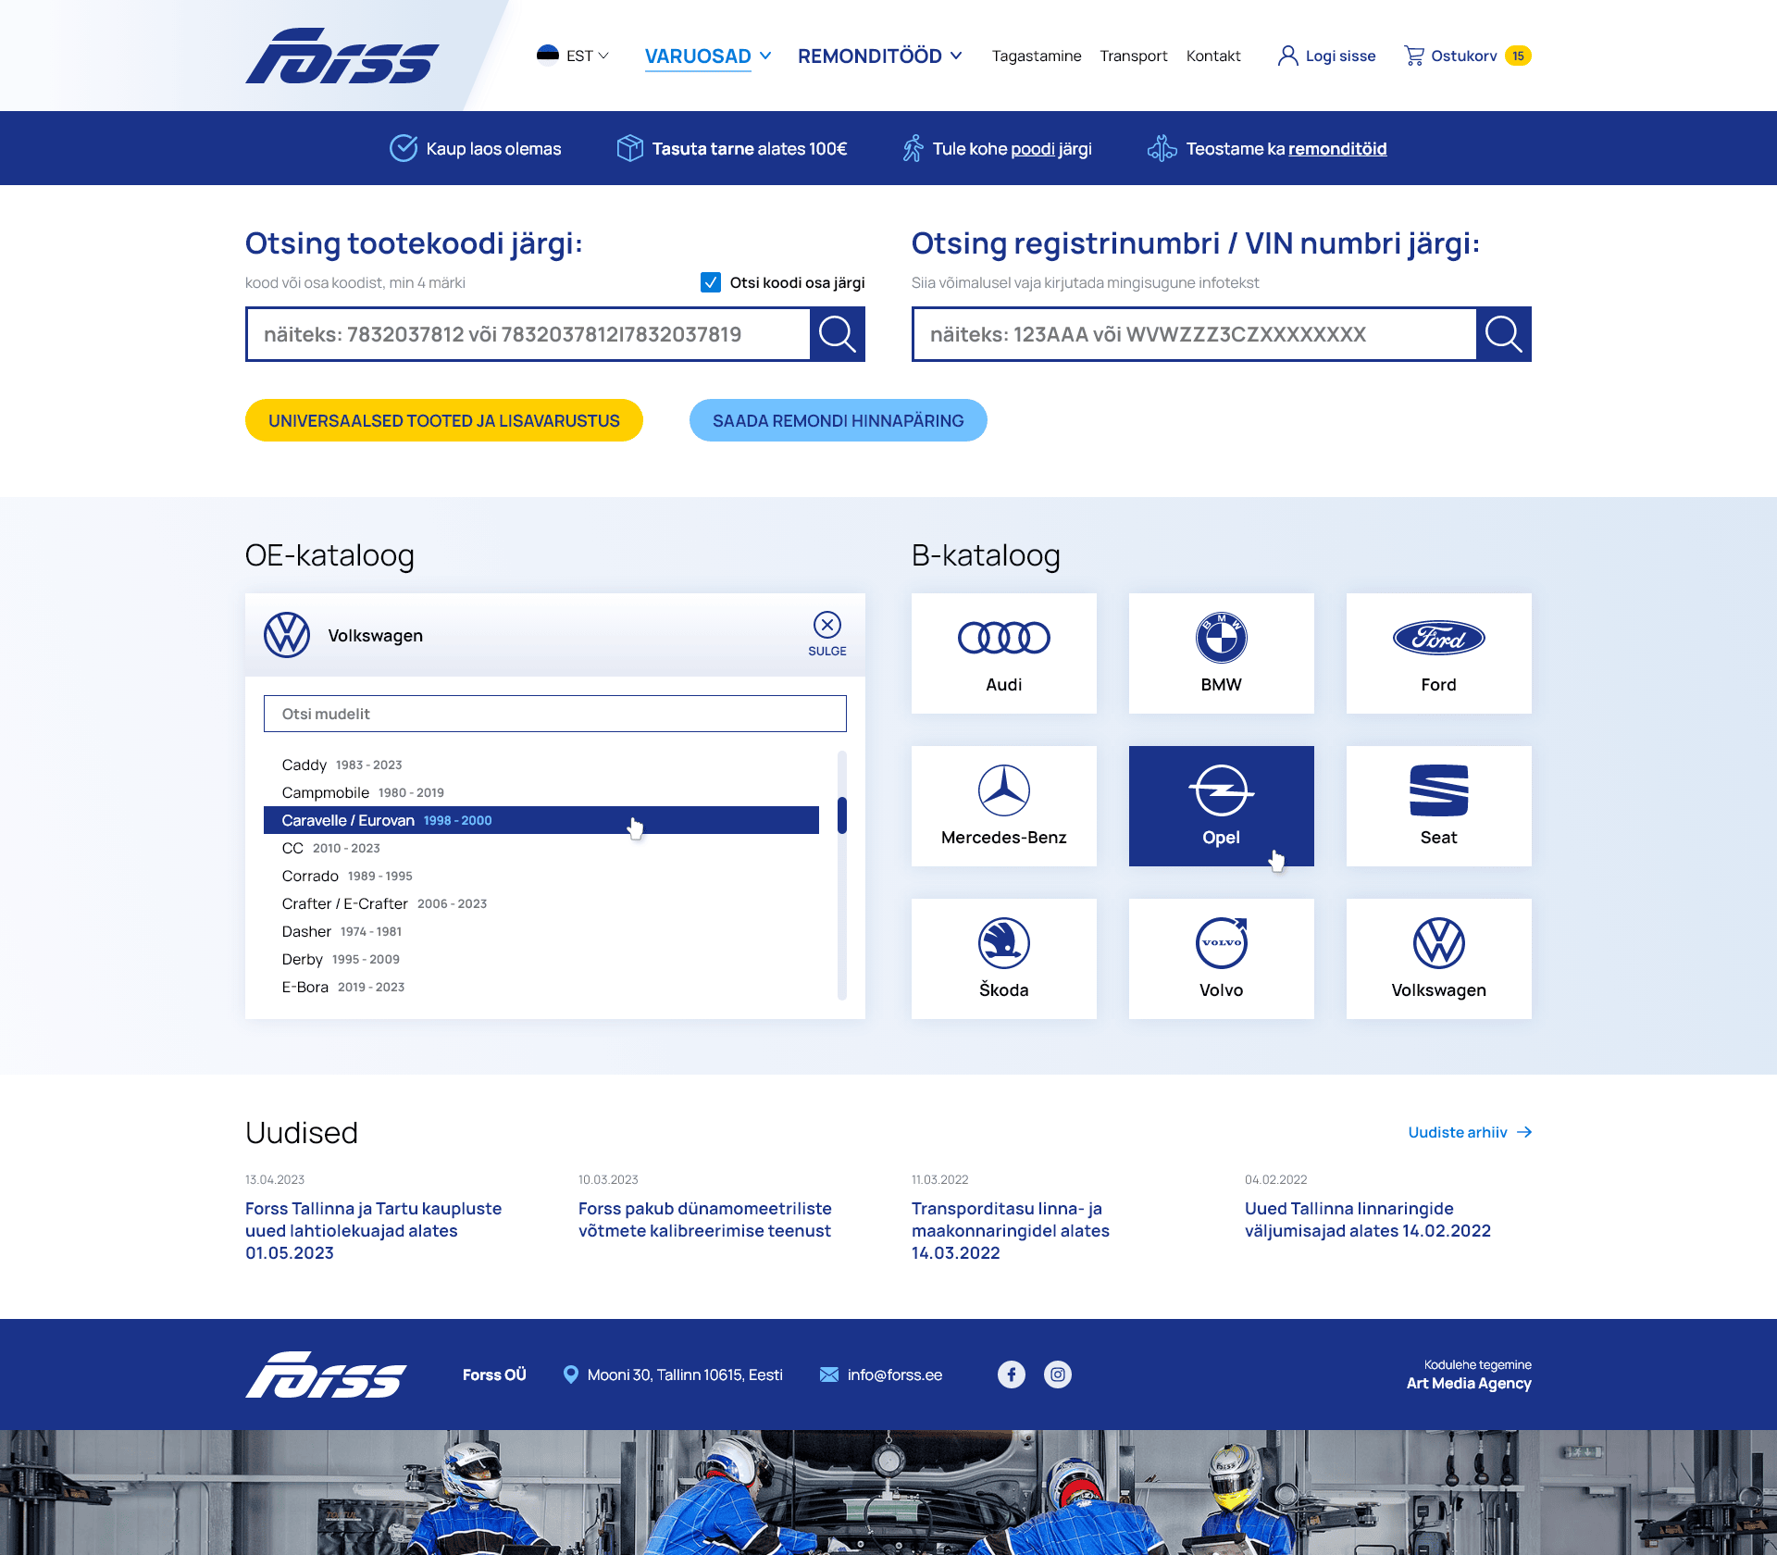Follow the remonditöid link
This screenshot has width=1777, height=1555.
pyautogui.click(x=1337, y=149)
